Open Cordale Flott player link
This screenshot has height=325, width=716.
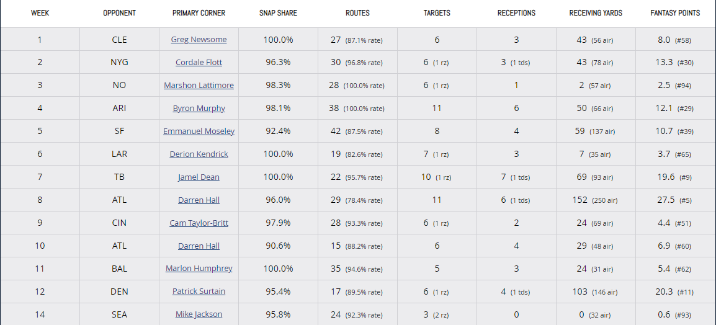pyautogui.click(x=199, y=63)
